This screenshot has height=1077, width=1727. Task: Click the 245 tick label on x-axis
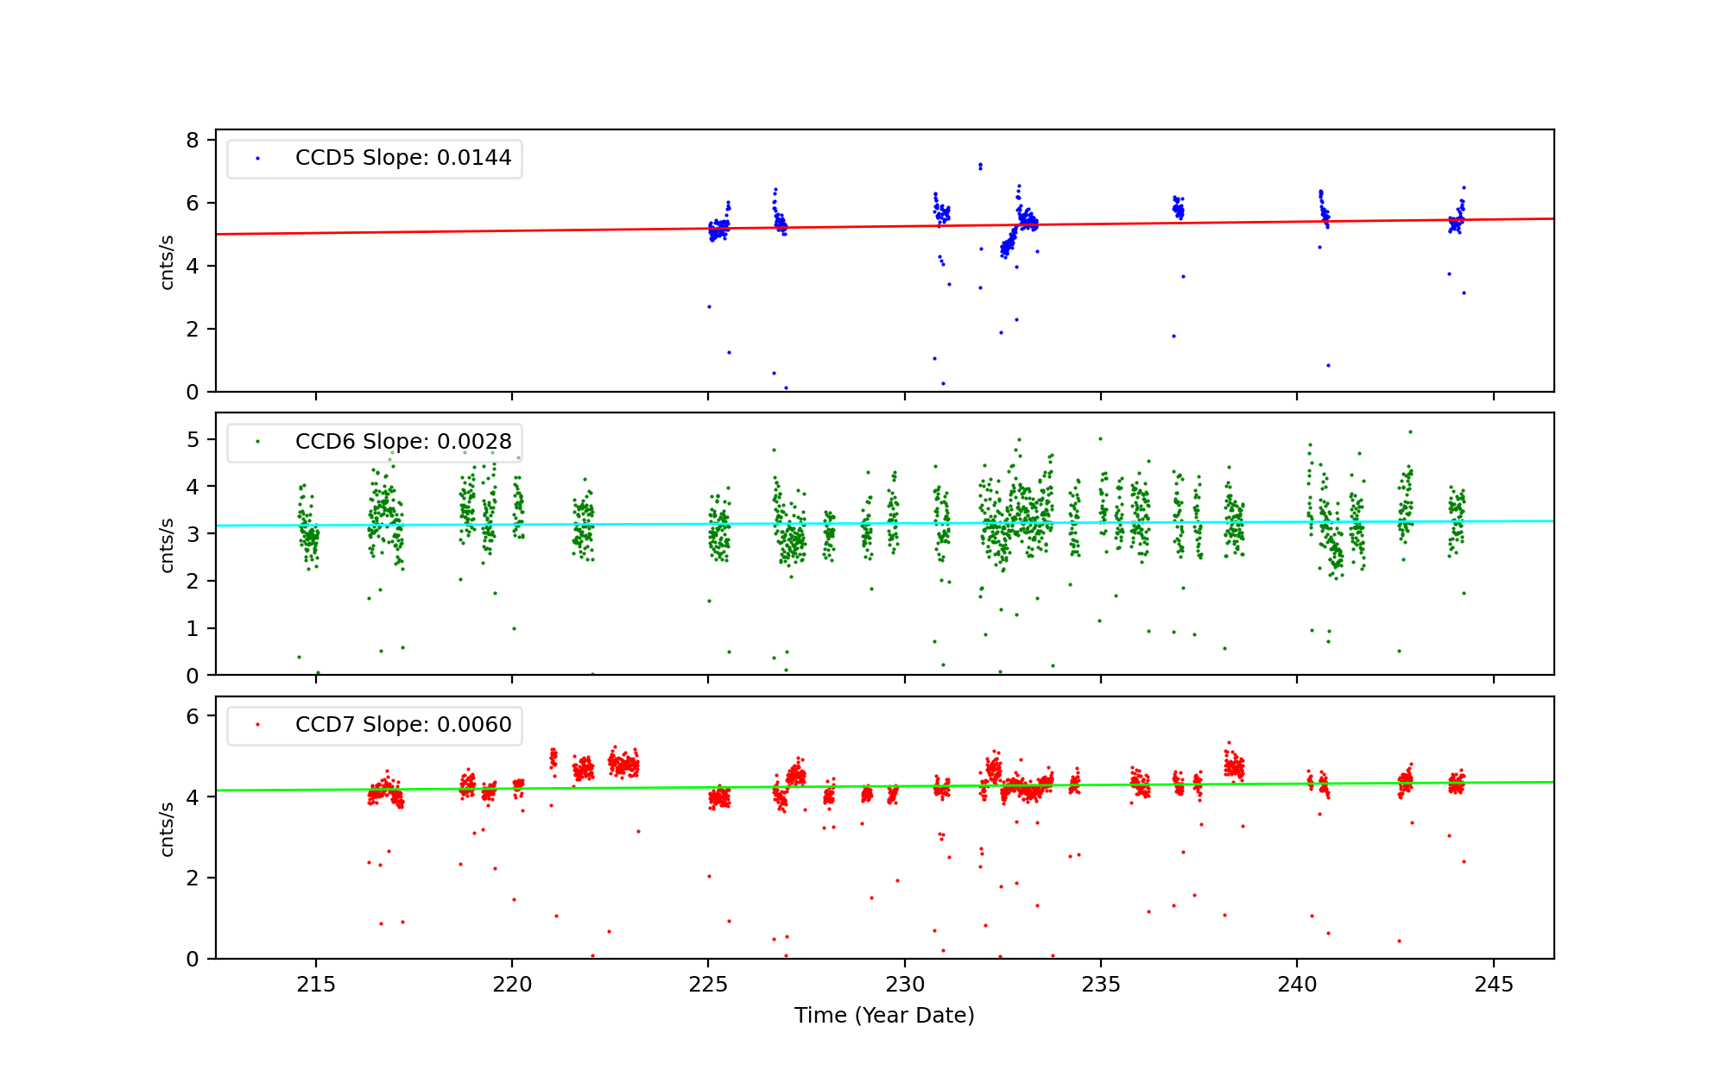coord(1494,985)
